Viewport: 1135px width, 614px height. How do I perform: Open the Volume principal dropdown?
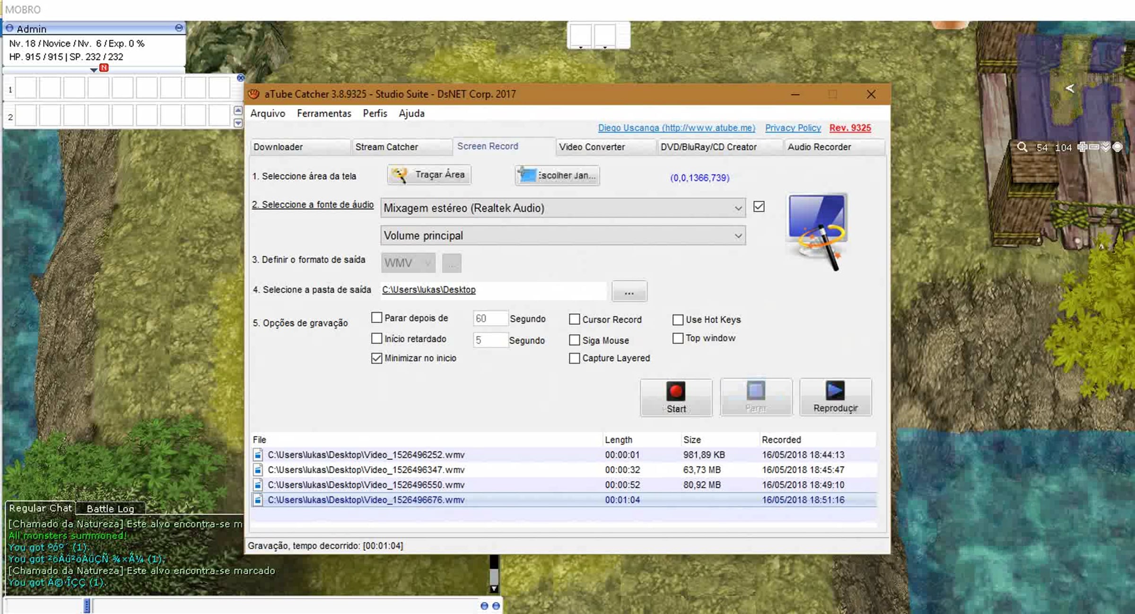[563, 235]
